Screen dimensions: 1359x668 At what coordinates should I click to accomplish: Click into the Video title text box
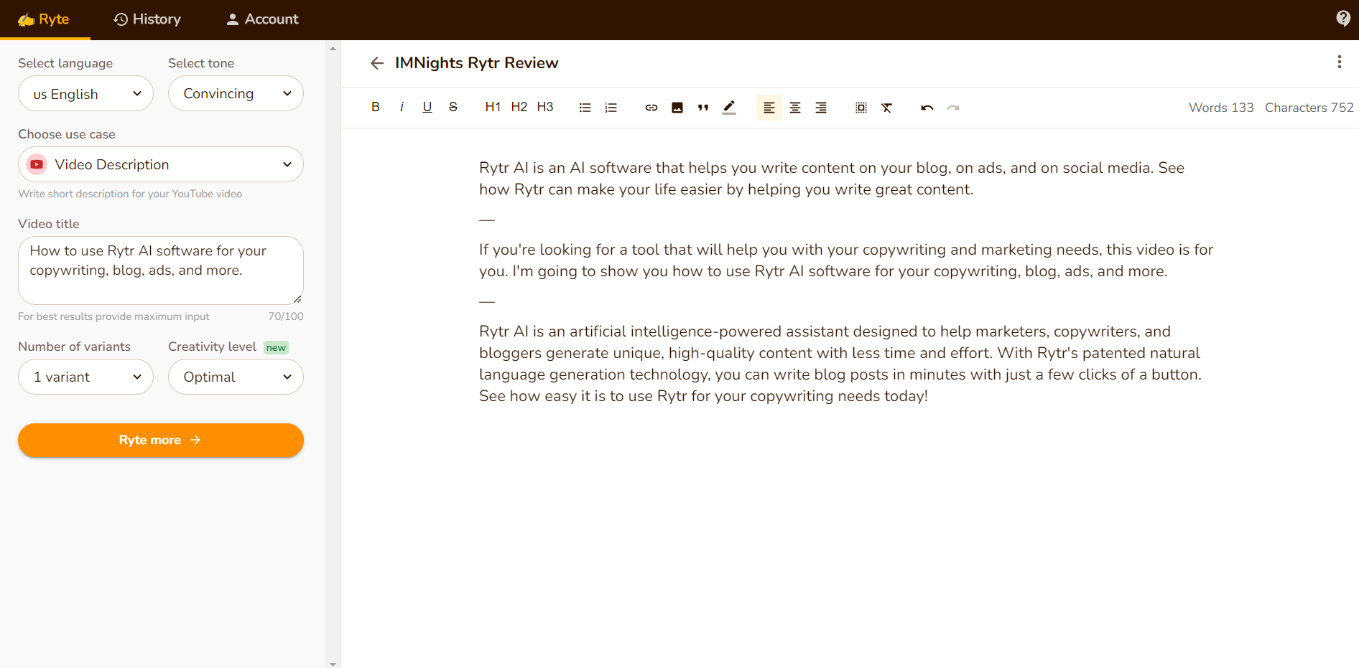pos(161,271)
